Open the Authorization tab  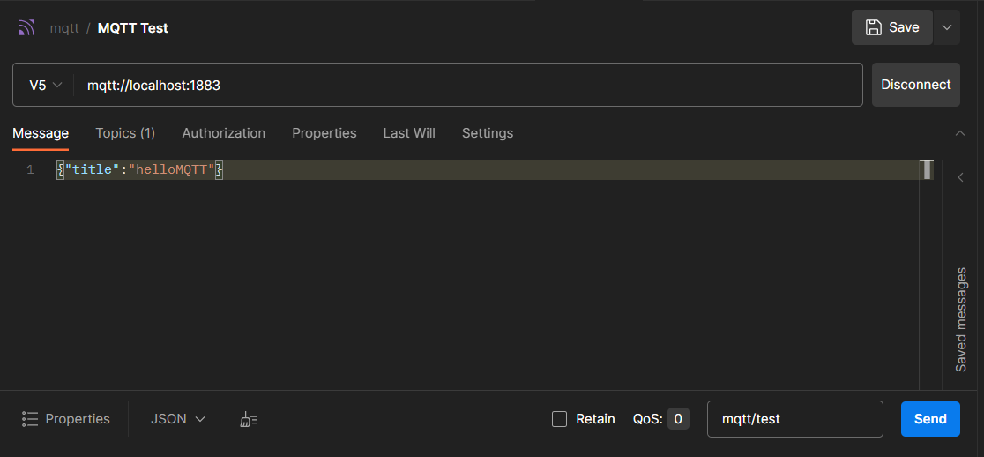pos(223,133)
